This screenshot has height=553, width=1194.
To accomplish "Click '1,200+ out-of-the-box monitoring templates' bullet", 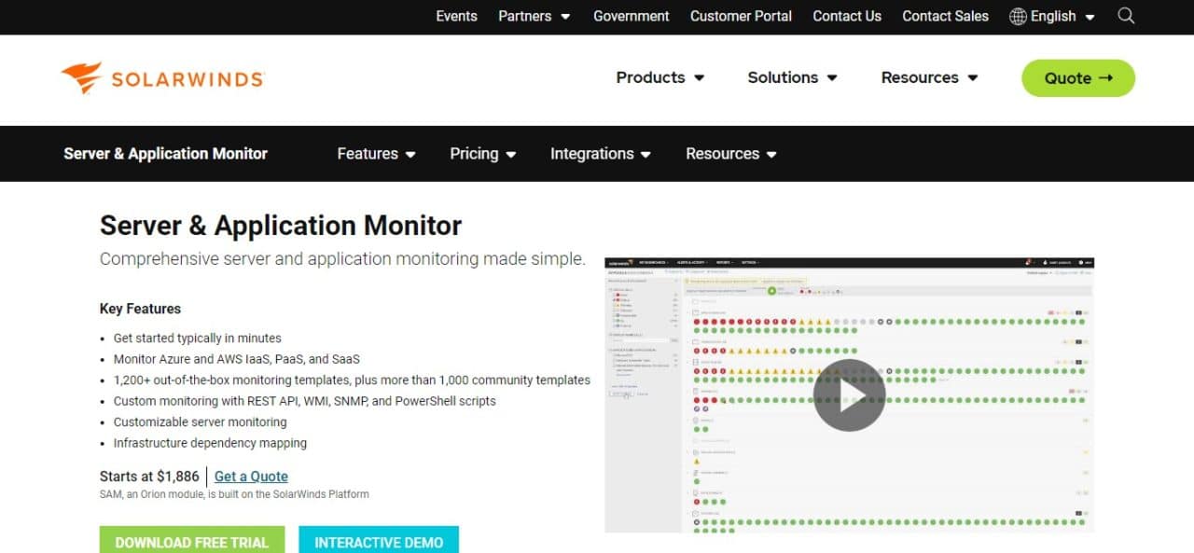I will 352,380.
